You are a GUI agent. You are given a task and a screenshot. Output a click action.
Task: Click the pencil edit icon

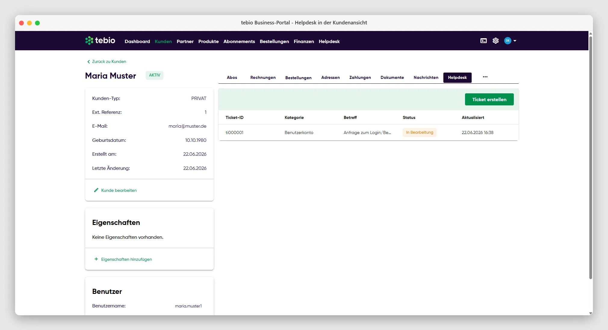click(x=96, y=190)
